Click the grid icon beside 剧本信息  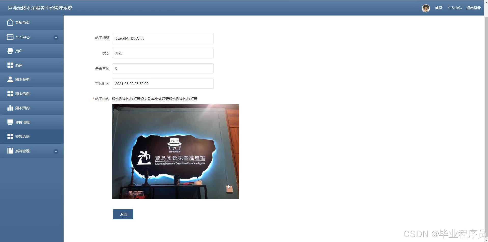point(10,94)
